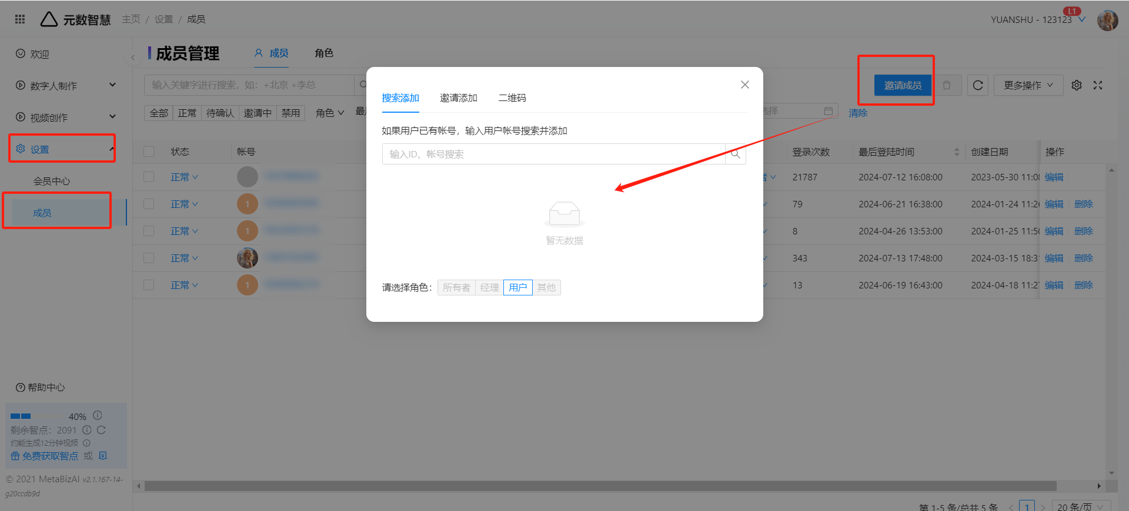1129x511 pixels.
Task: Sort by 最后登陆时间 column arrows
Action: (x=957, y=152)
